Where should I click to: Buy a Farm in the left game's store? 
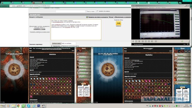pyautogui.click(x=84, y=60)
